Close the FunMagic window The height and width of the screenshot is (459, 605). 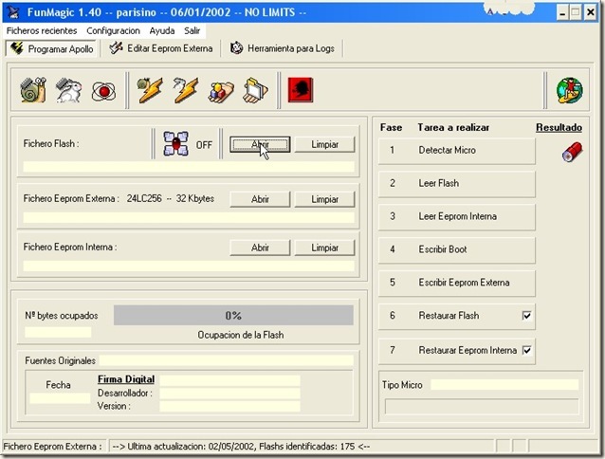click(591, 13)
